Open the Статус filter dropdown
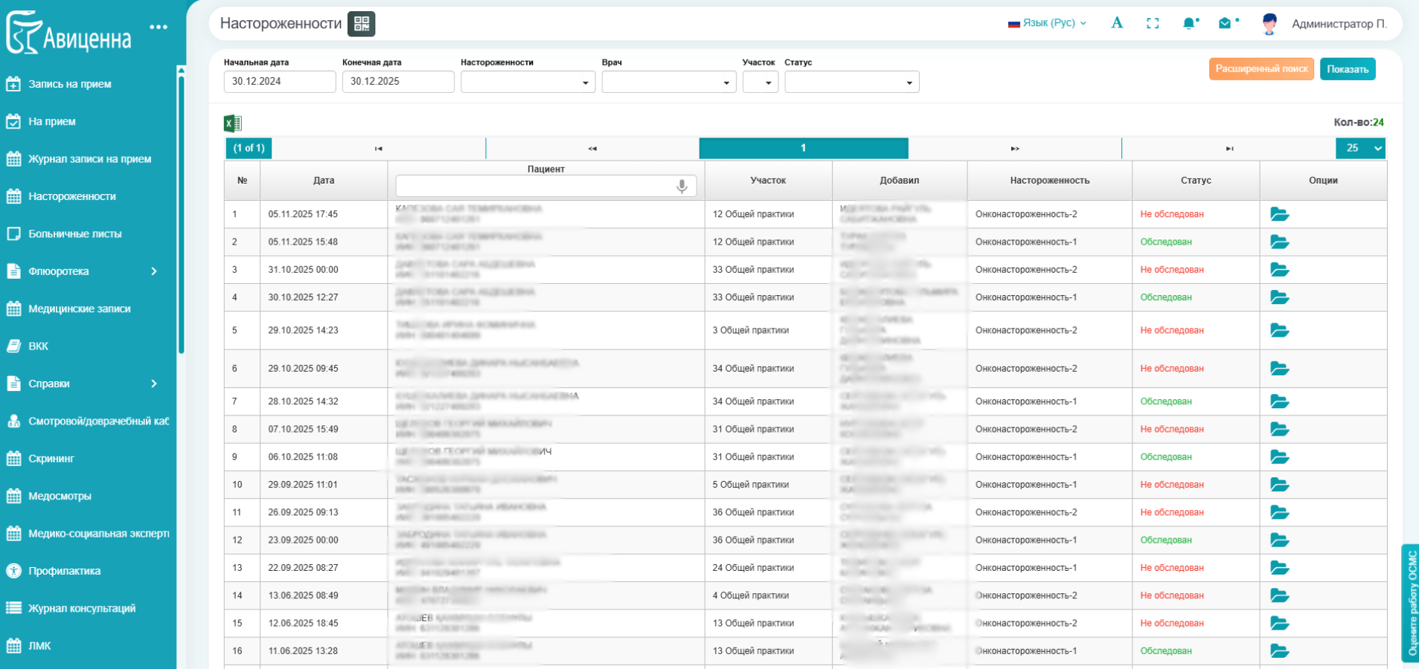The image size is (1419, 669). pos(851,83)
